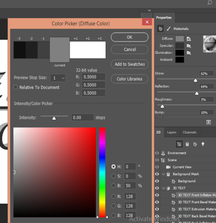
Task: Collapse panels with the double-arrow icon
Action: (x=149, y=11)
